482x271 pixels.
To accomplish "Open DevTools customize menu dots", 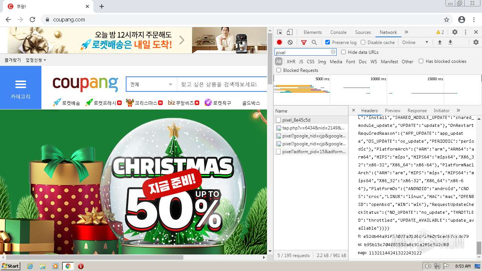I will click(465, 32).
